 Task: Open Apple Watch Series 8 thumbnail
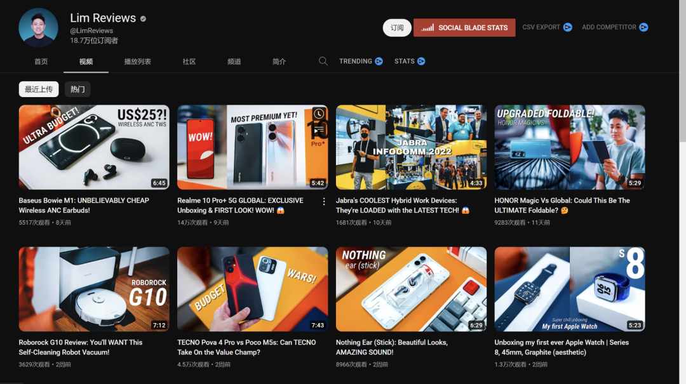pos(570,289)
